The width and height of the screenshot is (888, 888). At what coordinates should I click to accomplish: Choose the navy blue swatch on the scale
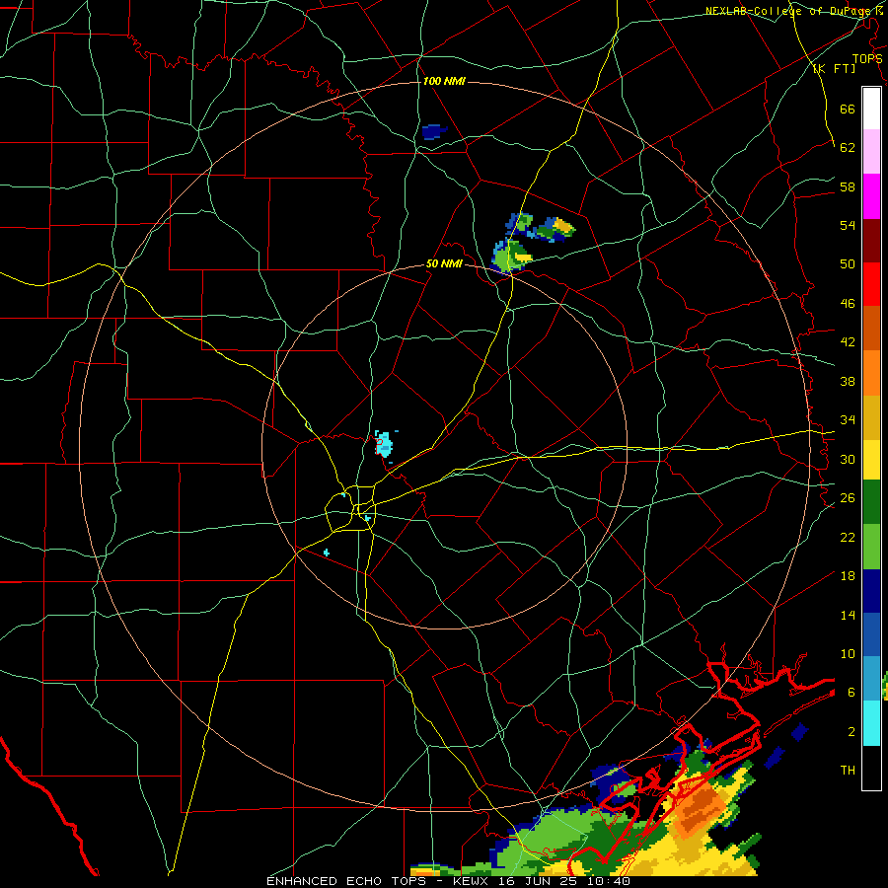coord(871,591)
